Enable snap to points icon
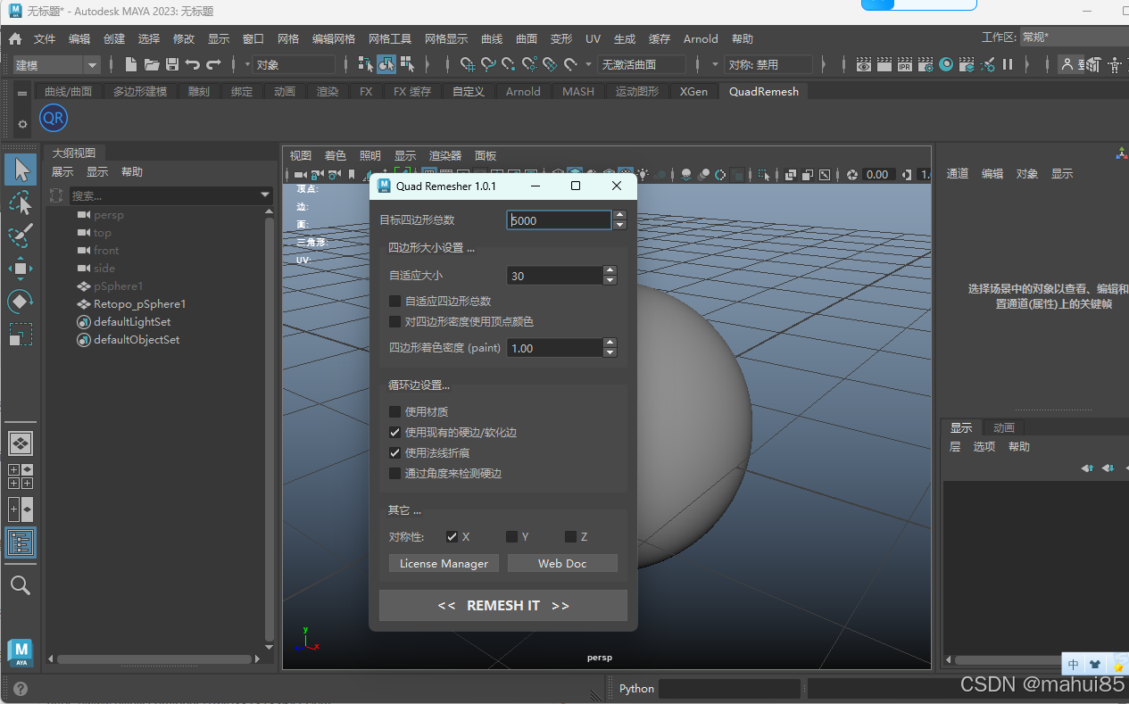Image resolution: width=1129 pixels, height=704 pixels. (x=509, y=64)
